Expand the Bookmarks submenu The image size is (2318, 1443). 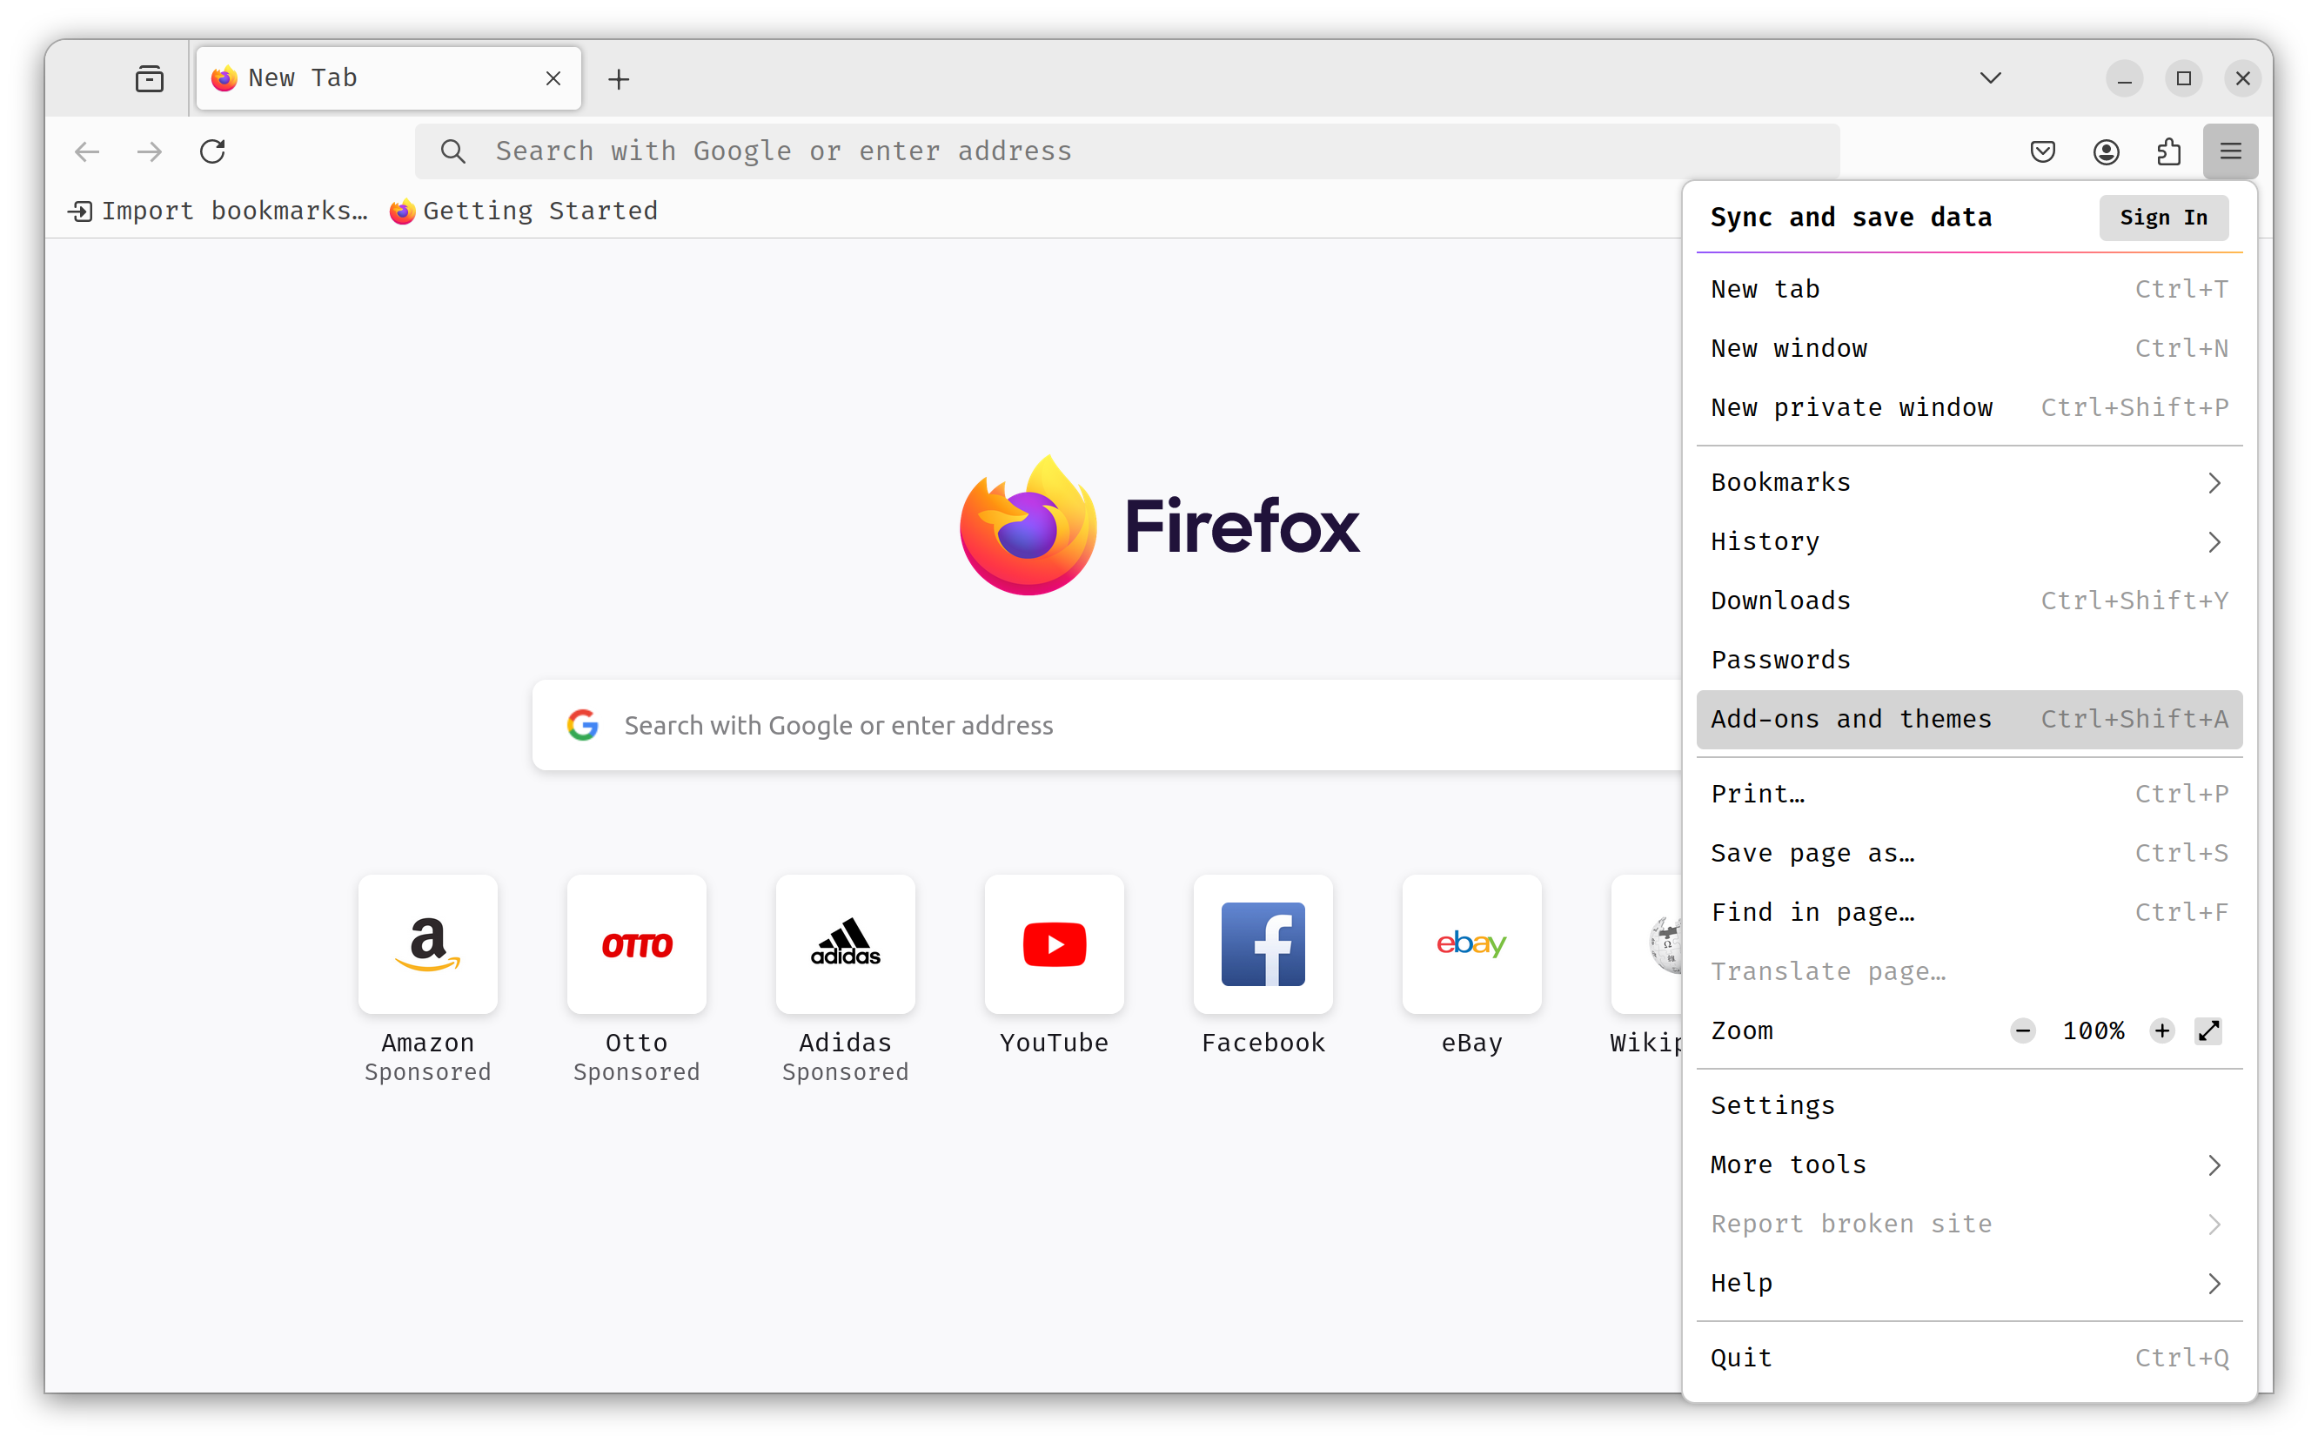pos(1969,483)
